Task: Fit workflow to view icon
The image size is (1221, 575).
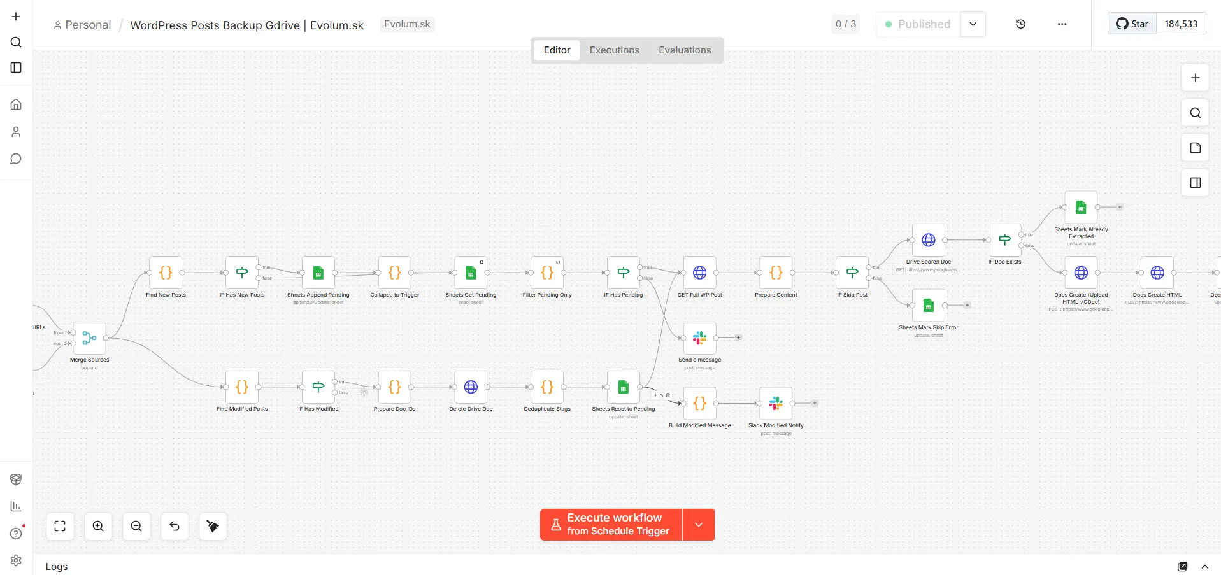Action: click(60, 526)
